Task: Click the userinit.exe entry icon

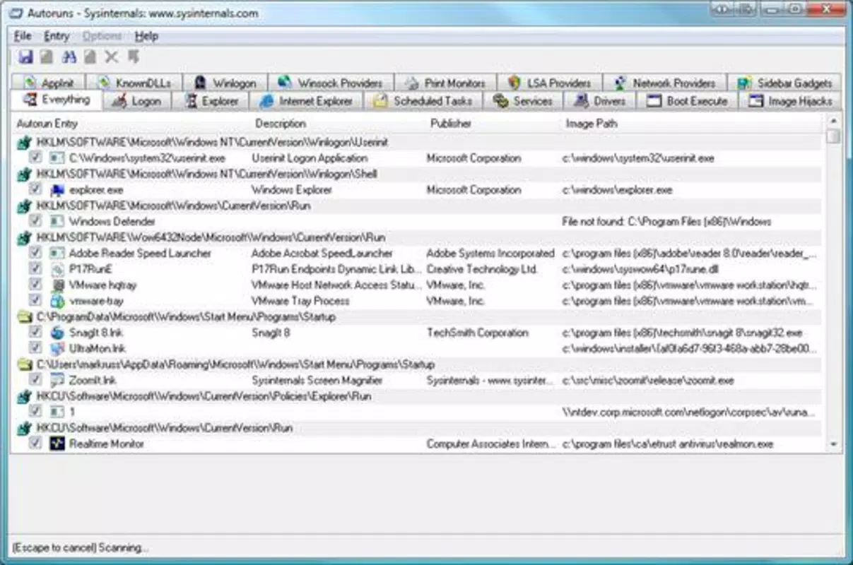Action: [x=58, y=158]
